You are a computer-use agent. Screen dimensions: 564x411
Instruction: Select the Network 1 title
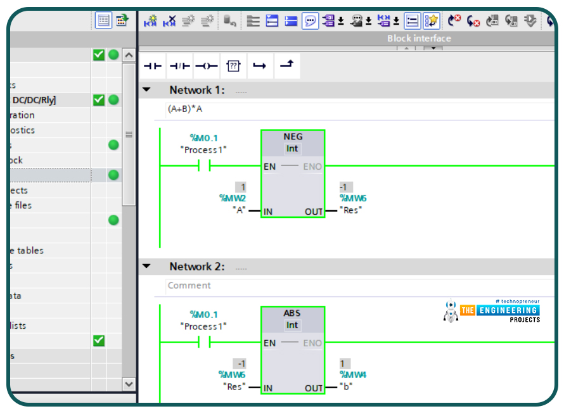196,90
